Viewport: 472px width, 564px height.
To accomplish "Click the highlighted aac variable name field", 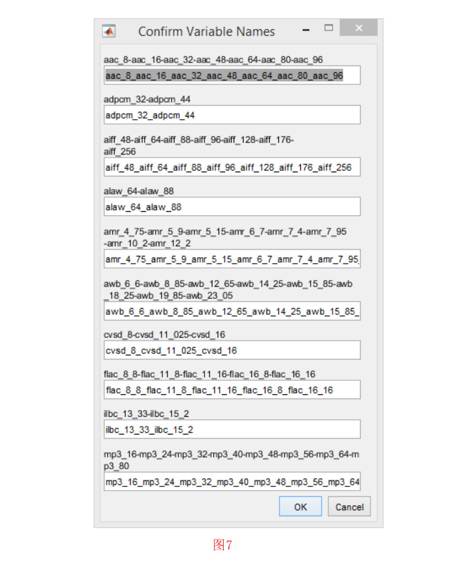I will click(232, 76).
